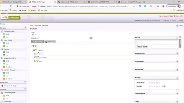Screen dimensions: 184x103
Task: Switch to Tree view tab
Action: click(37, 41)
